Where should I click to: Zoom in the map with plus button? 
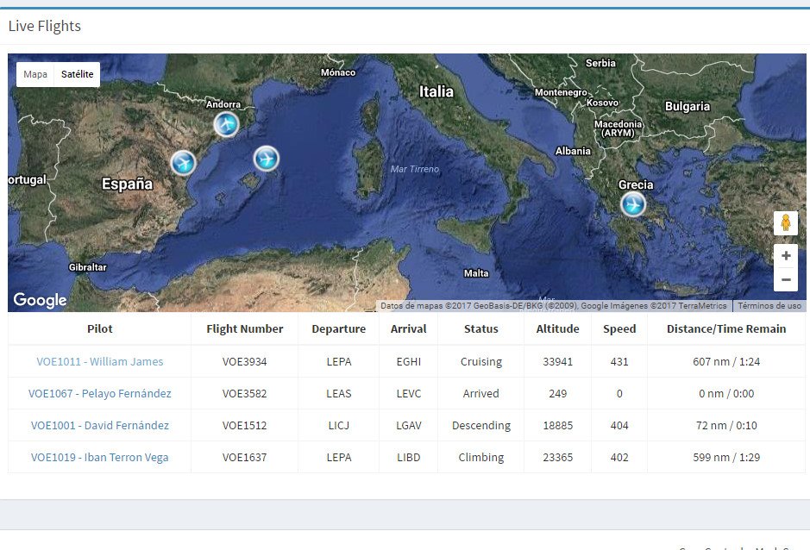(x=786, y=256)
